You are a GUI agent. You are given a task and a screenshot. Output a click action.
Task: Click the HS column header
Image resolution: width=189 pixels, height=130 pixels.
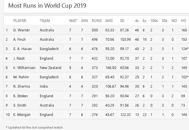pos(184,21)
